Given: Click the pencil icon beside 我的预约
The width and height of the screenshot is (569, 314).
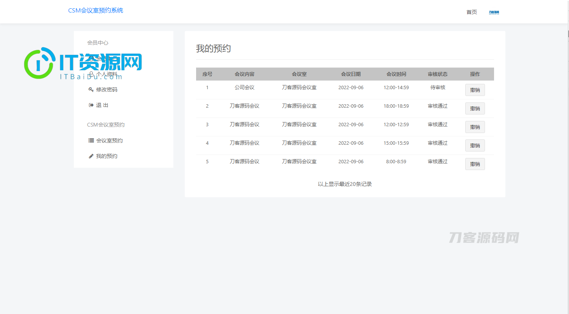Looking at the screenshot, I should pyautogui.click(x=91, y=156).
